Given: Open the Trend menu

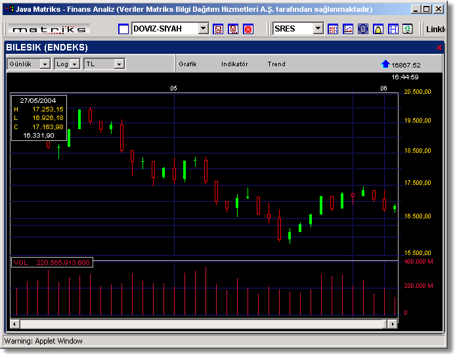Looking at the screenshot, I should [x=276, y=64].
